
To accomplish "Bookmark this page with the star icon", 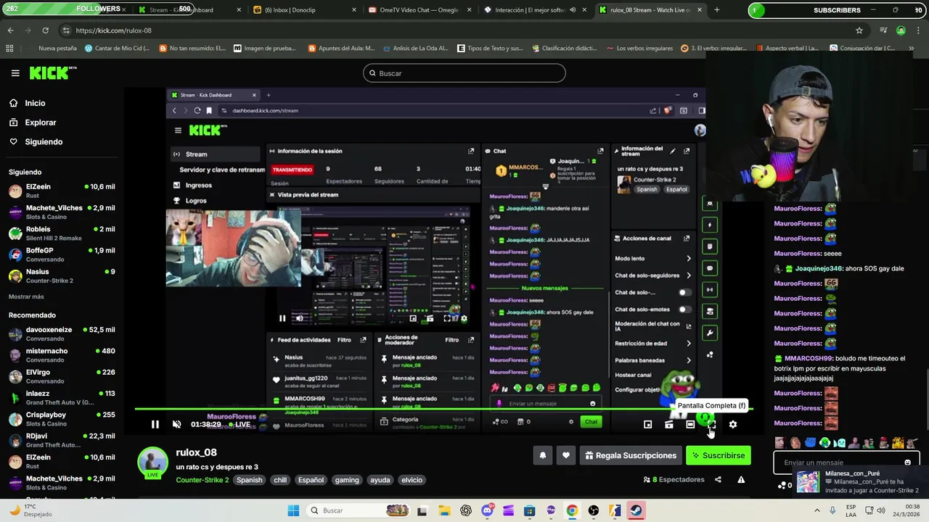I will point(859,30).
